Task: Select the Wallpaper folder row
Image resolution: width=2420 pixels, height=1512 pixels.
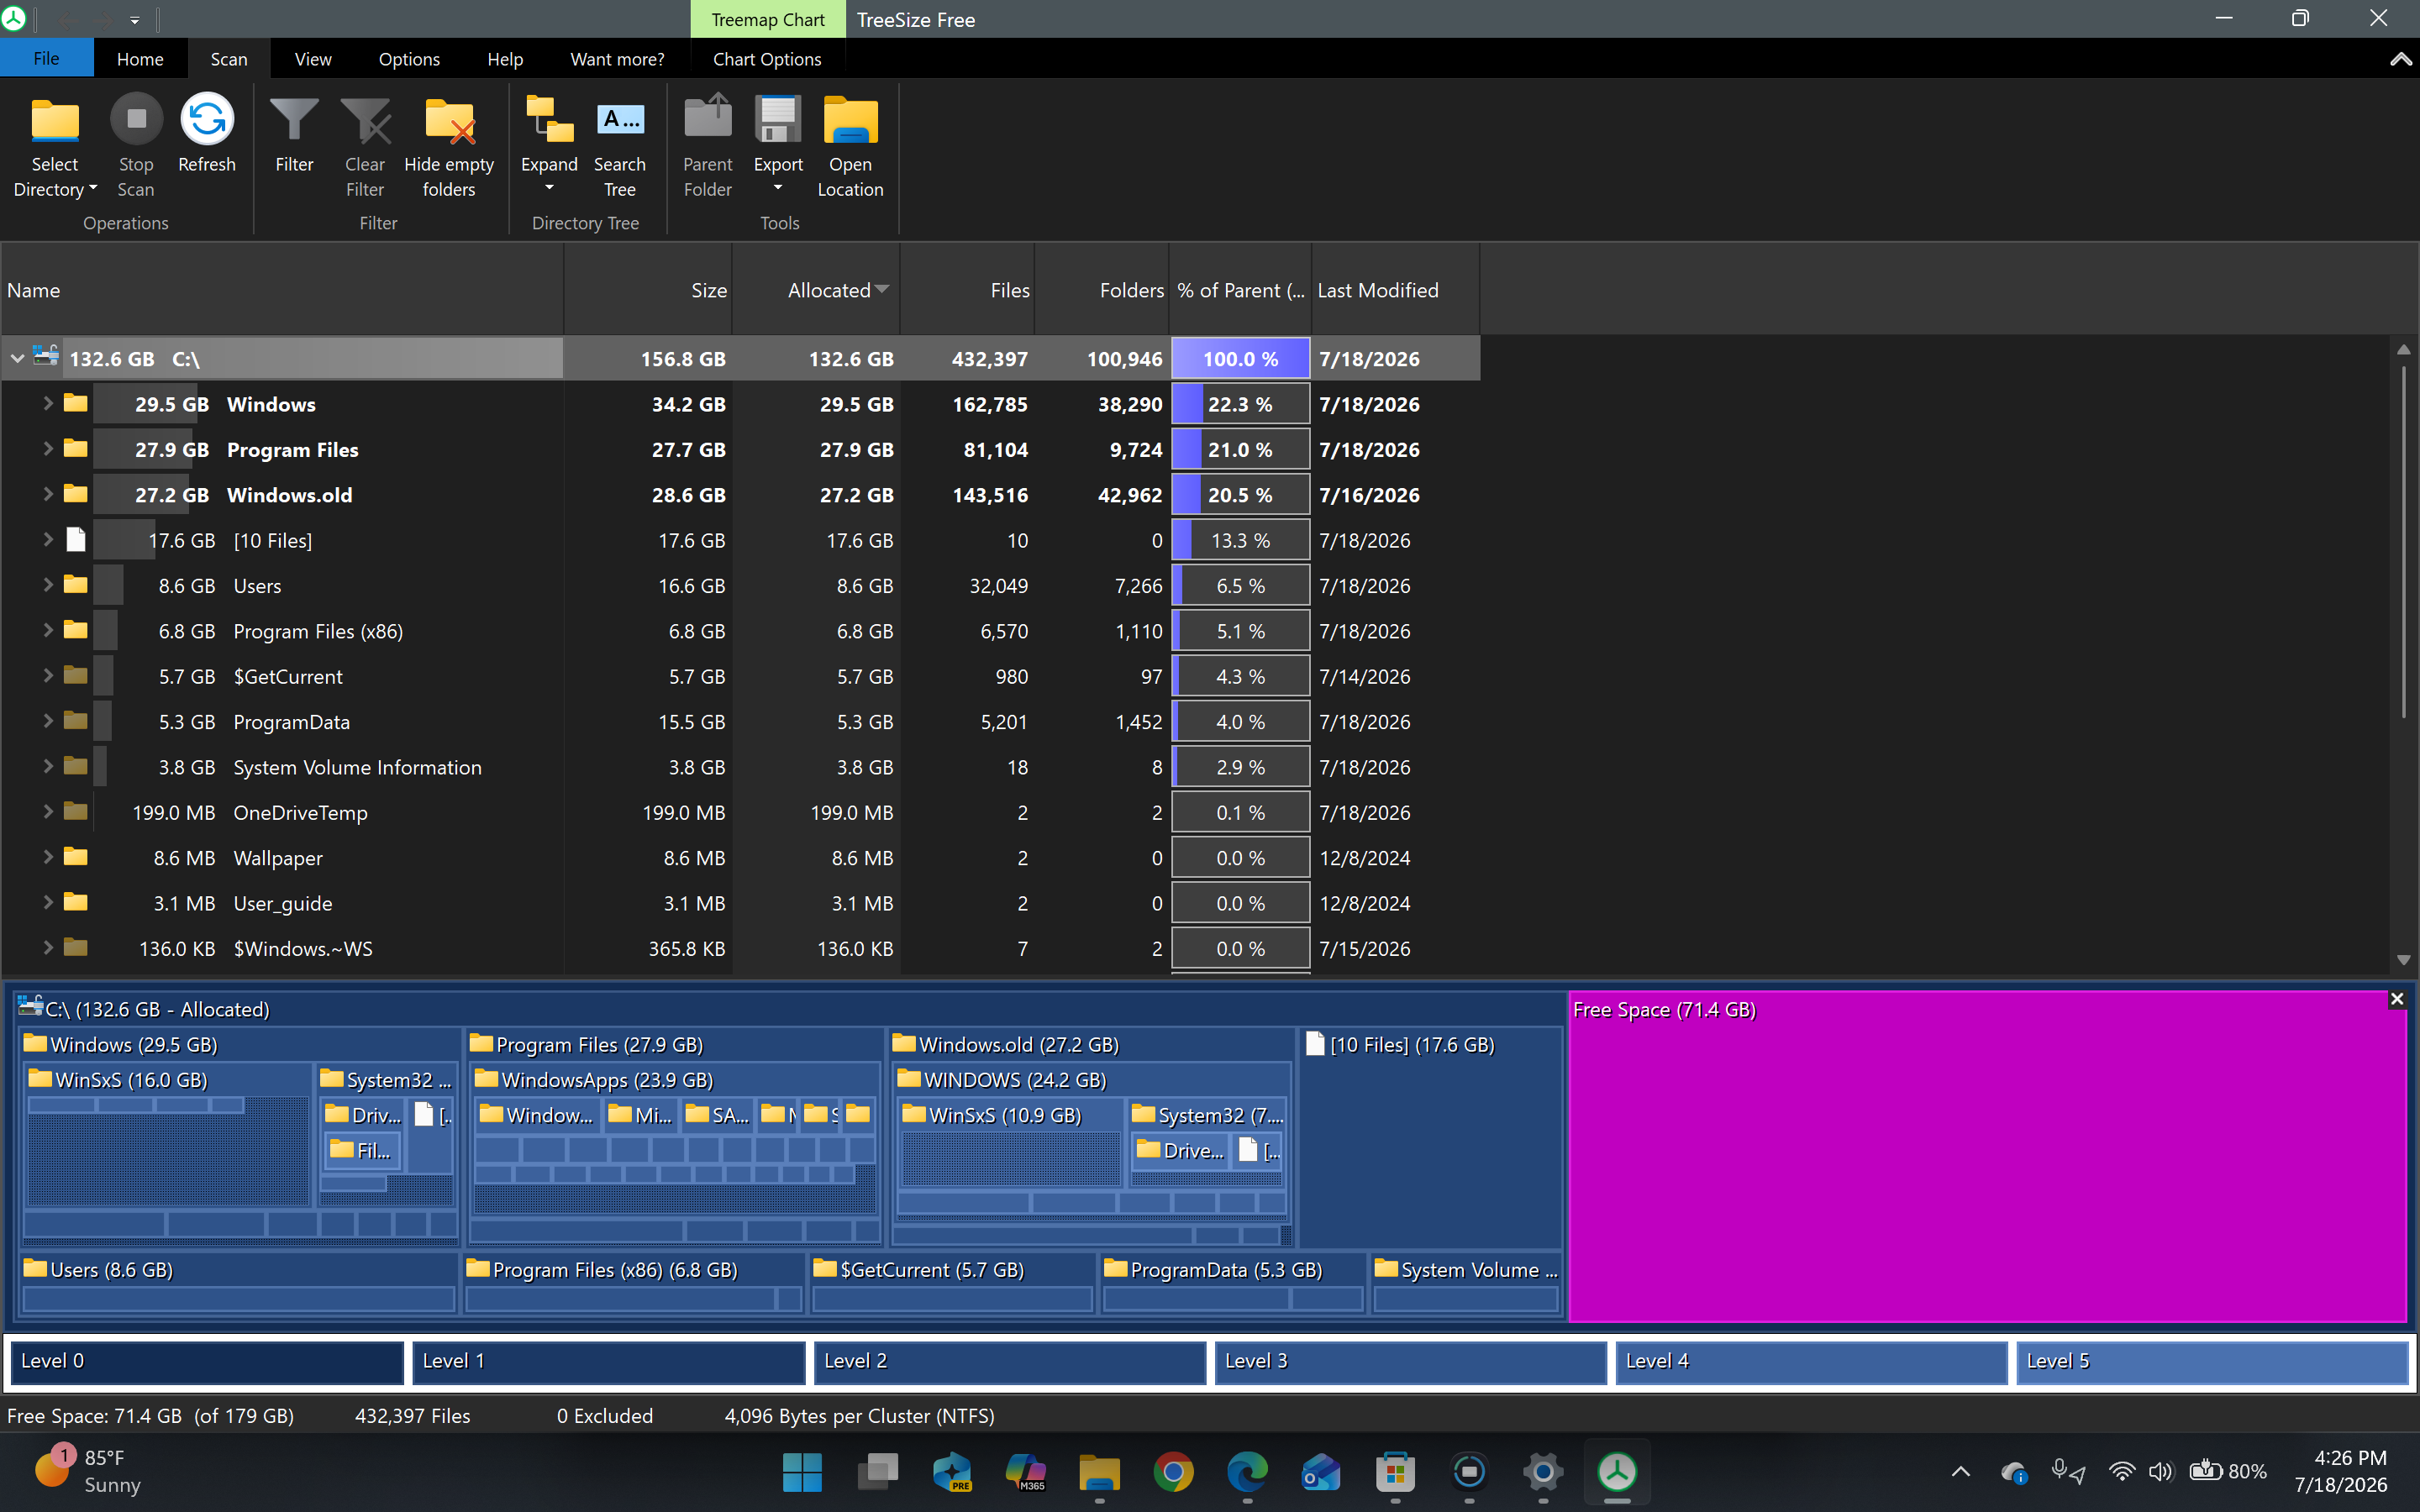Action: coord(740,858)
